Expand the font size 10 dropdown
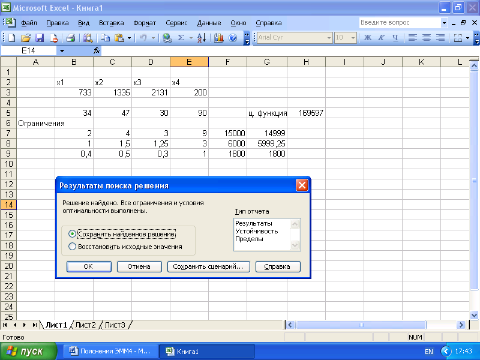480x360 pixels. pyautogui.click(x=353, y=38)
